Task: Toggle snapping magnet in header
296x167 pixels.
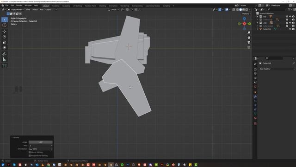Action: coord(127,9)
